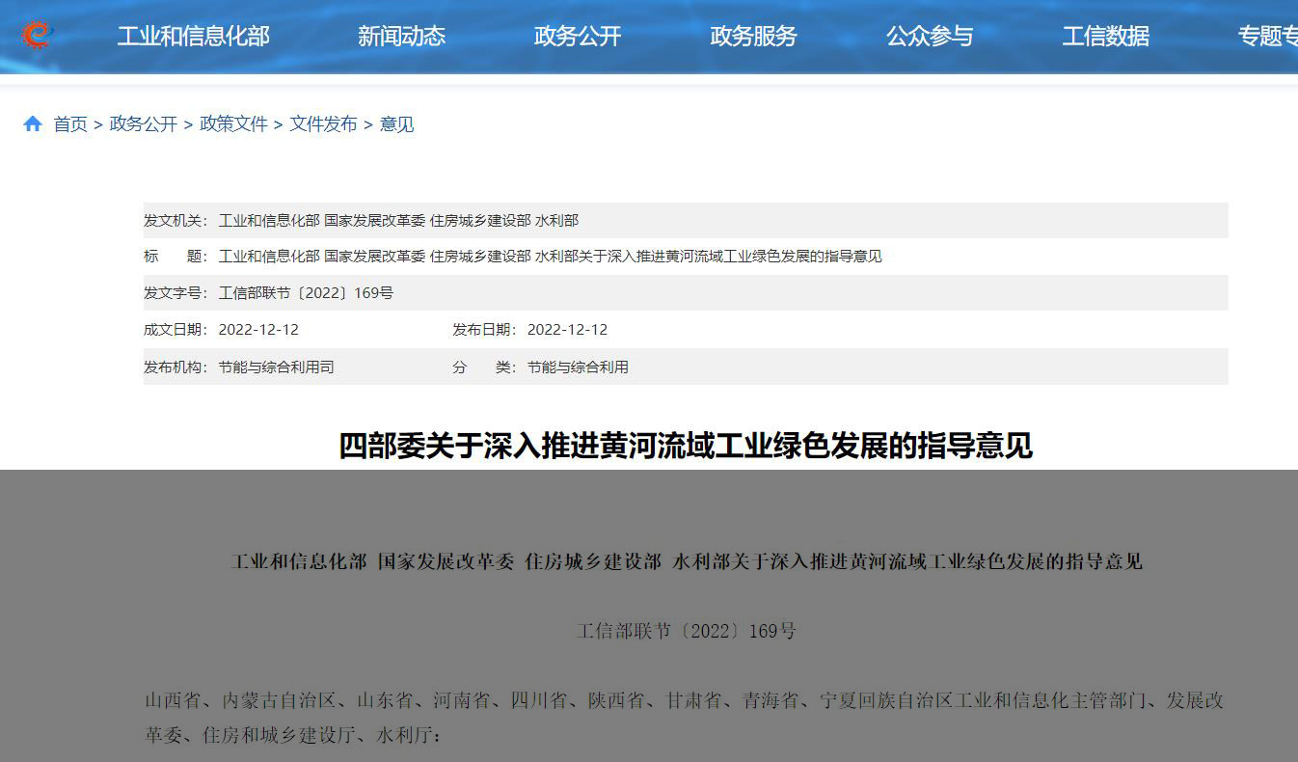Click 节能与综合利用司 in 发布机构 row
Screen dimensions: 1298x762
coord(276,367)
